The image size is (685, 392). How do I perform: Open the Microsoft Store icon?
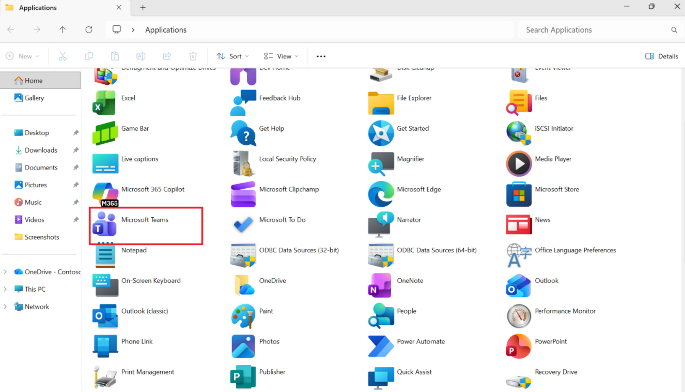click(519, 194)
